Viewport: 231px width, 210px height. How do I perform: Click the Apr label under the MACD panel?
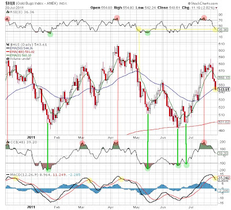[110, 207]
